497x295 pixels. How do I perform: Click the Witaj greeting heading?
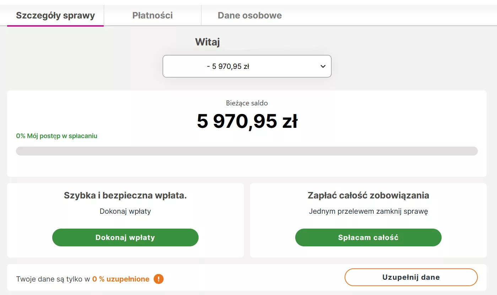[207, 42]
